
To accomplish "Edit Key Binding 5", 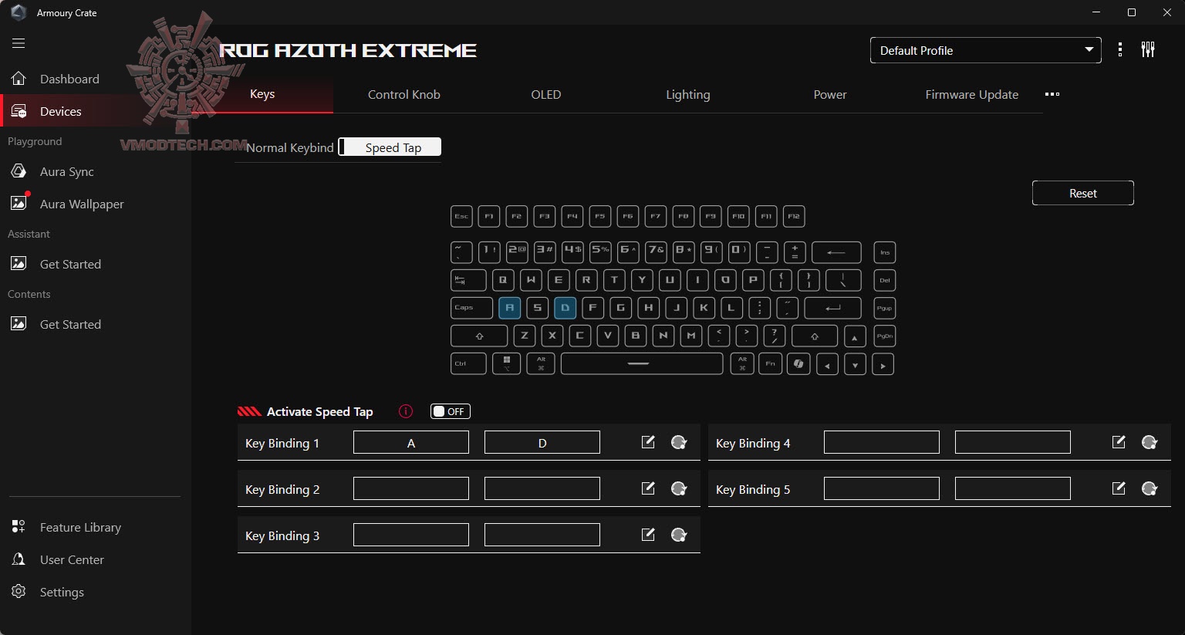I will point(1119,488).
